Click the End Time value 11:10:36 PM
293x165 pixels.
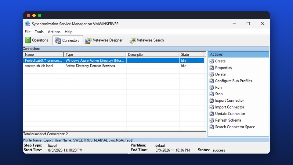pyautogui.click(x=172, y=150)
